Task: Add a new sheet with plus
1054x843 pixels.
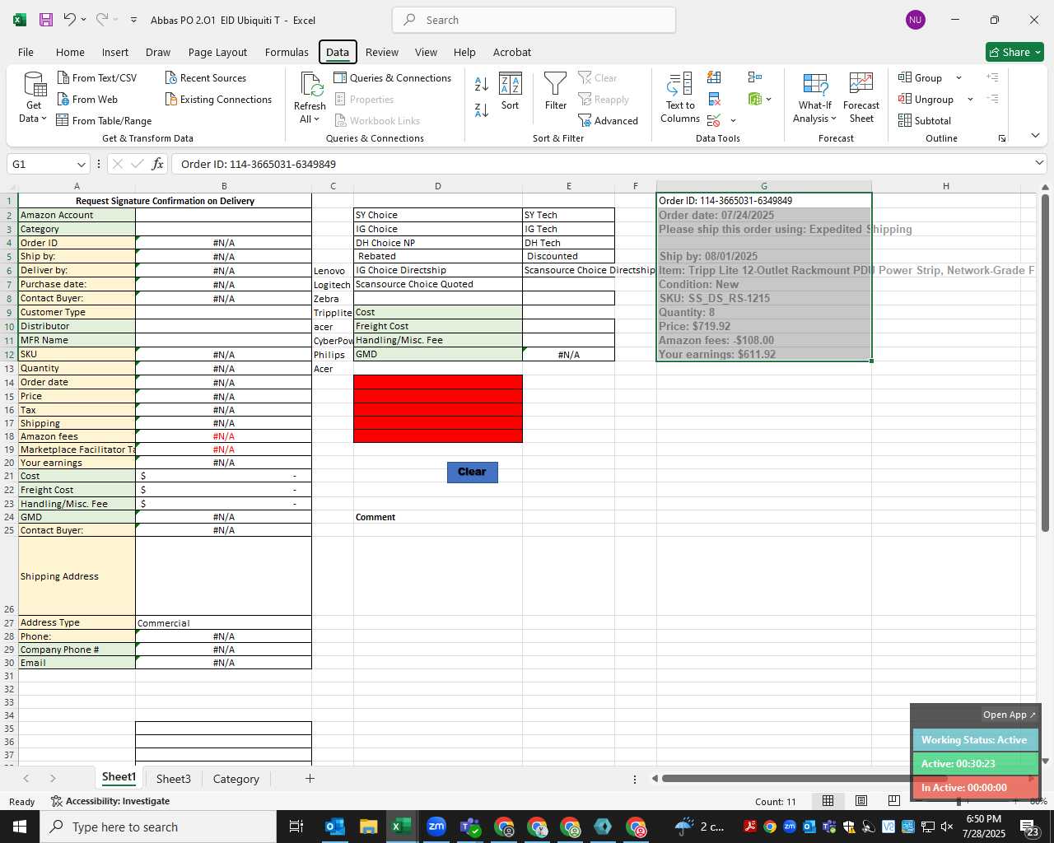Action: [x=310, y=778]
